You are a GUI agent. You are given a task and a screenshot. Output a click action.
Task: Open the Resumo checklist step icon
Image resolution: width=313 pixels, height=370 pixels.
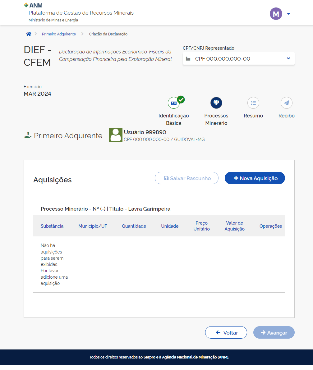253,103
